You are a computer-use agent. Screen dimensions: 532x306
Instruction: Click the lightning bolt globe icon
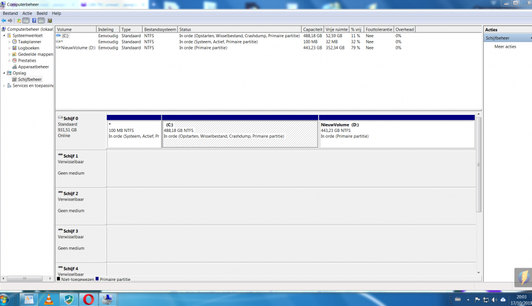[523, 277]
